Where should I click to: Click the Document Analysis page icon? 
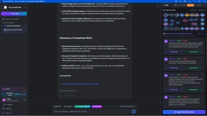[3, 19]
